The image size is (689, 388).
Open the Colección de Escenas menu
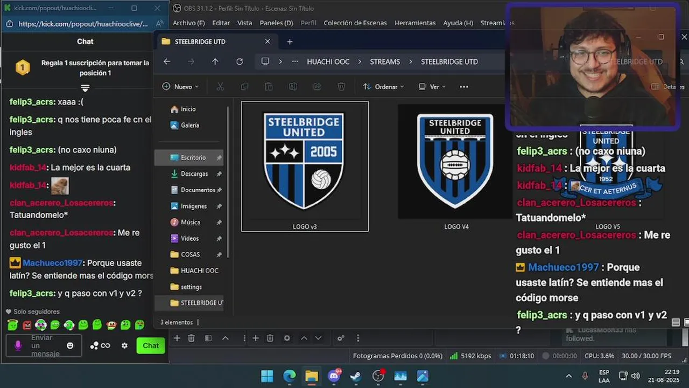[355, 23]
